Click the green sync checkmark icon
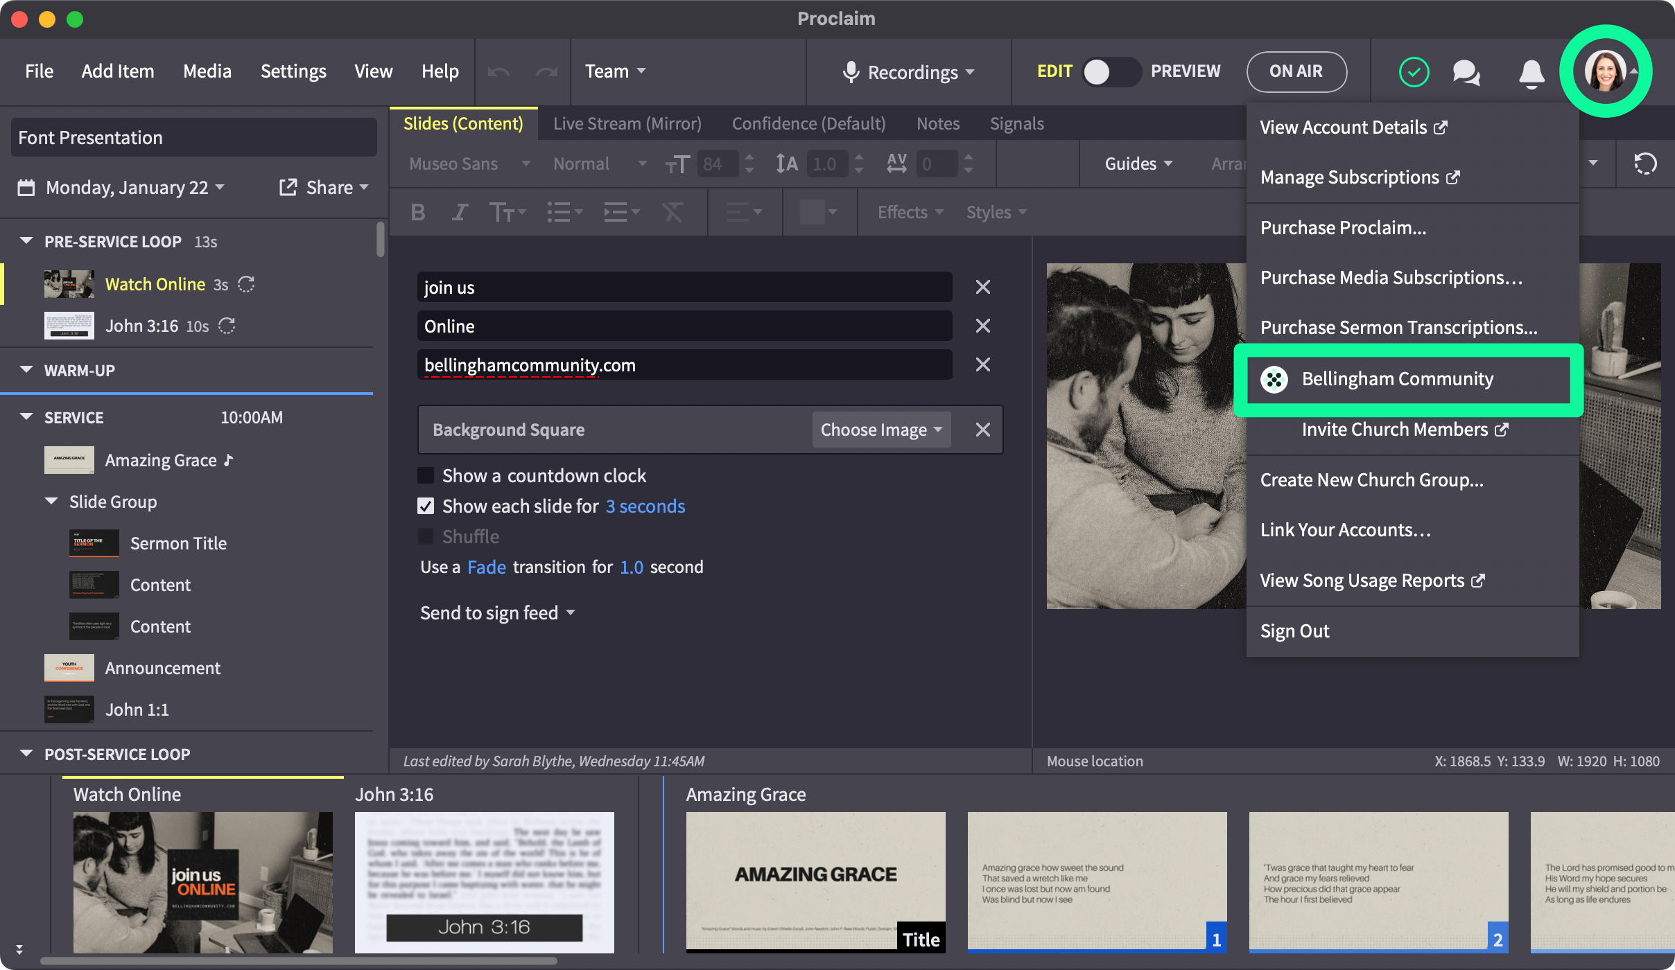 (x=1414, y=72)
